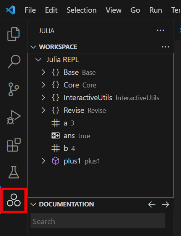Open the View menu
The height and width of the screenshot is (236, 181).
pyautogui.click(x=113, y=10)
